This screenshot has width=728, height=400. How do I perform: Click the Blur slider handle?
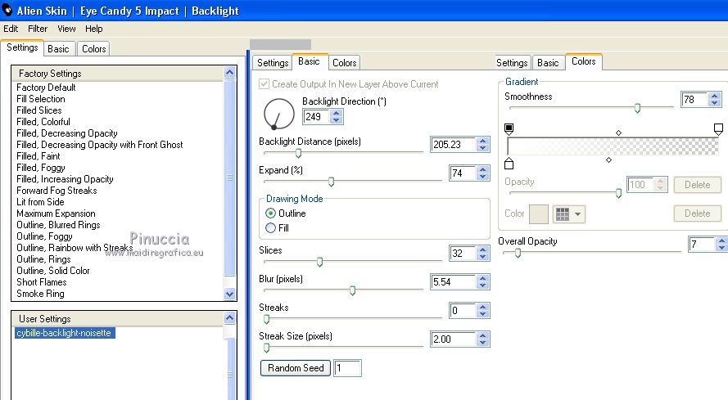tap(352, 291)
